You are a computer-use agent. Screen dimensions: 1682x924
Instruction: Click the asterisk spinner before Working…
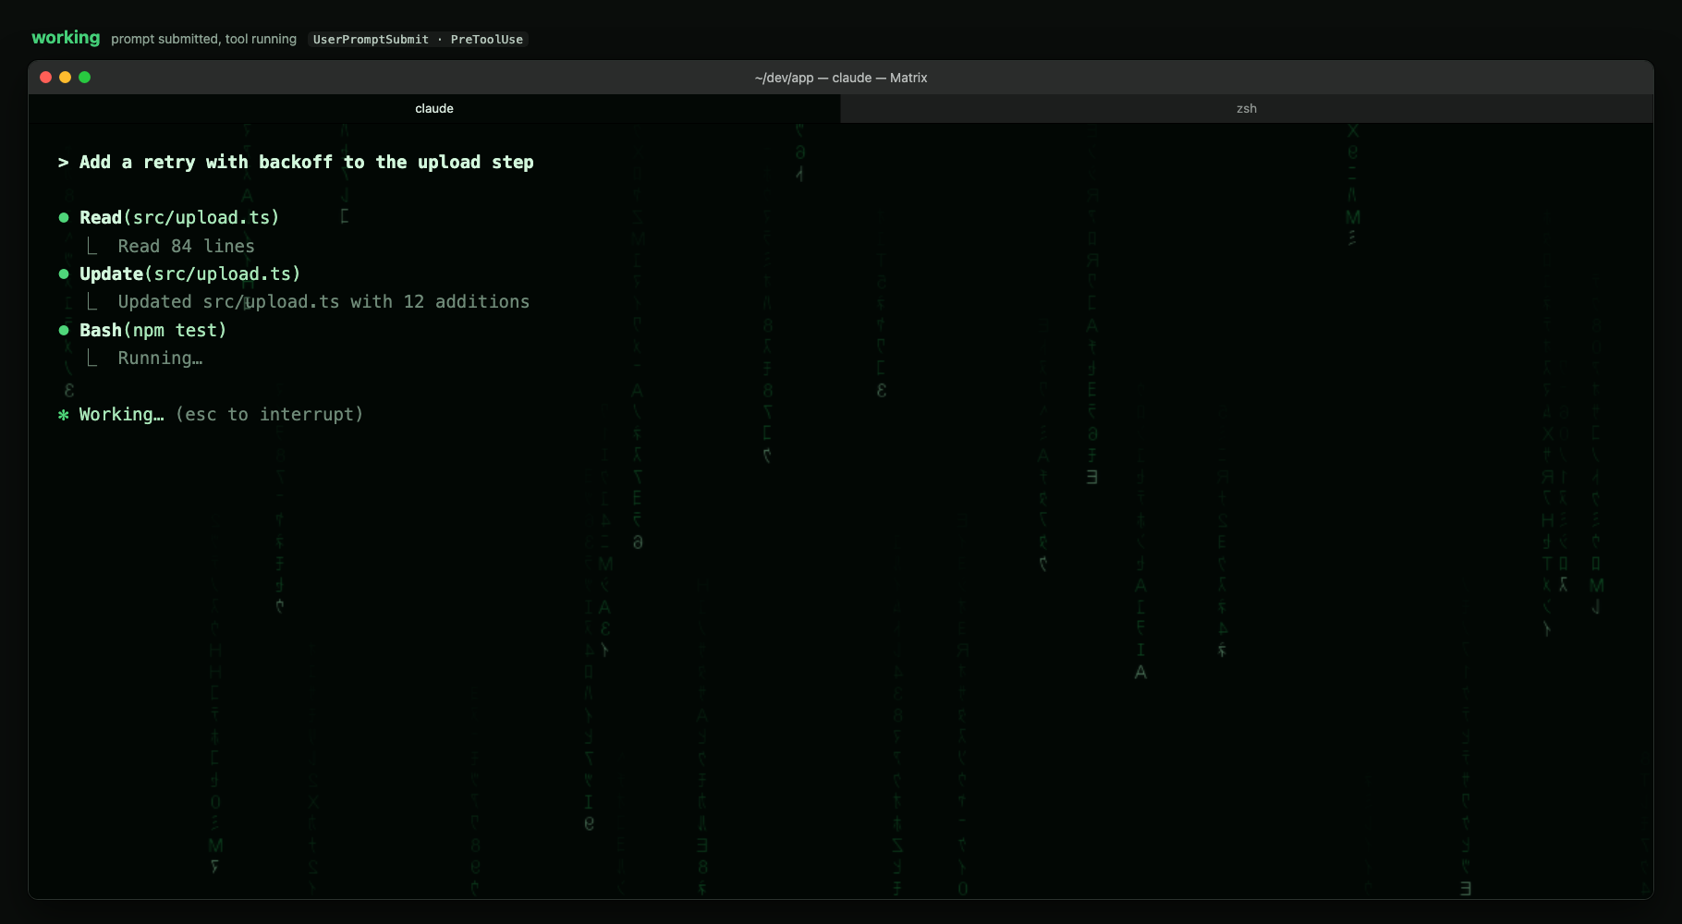click(64, 415)
